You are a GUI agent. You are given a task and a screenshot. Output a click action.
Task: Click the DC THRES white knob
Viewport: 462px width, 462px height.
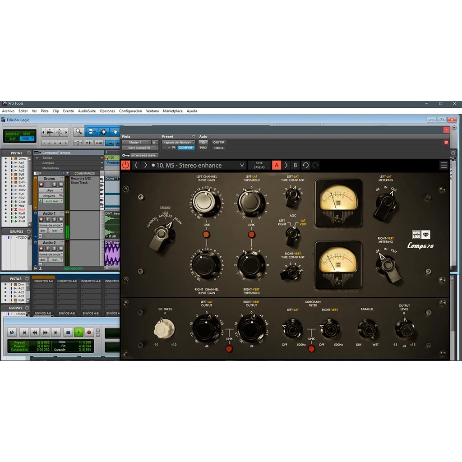(x=164, y=329)
